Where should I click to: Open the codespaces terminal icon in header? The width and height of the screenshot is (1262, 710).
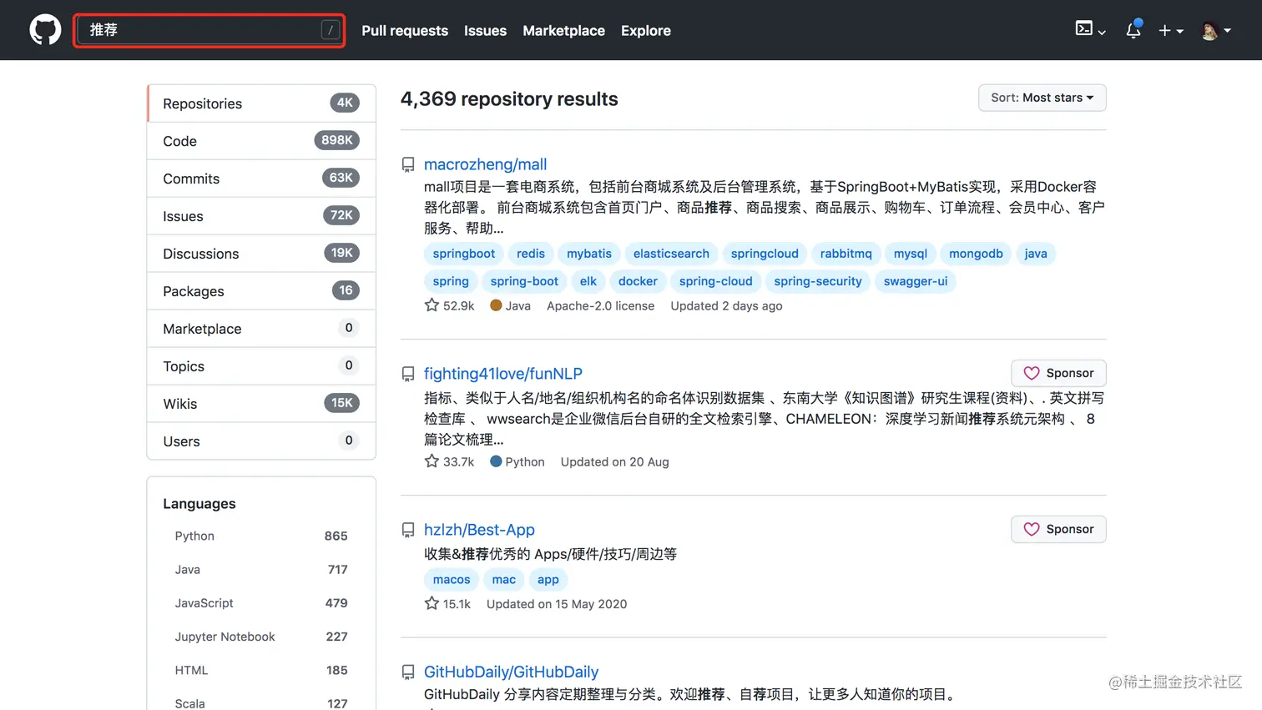click(x=1089, y=29)
